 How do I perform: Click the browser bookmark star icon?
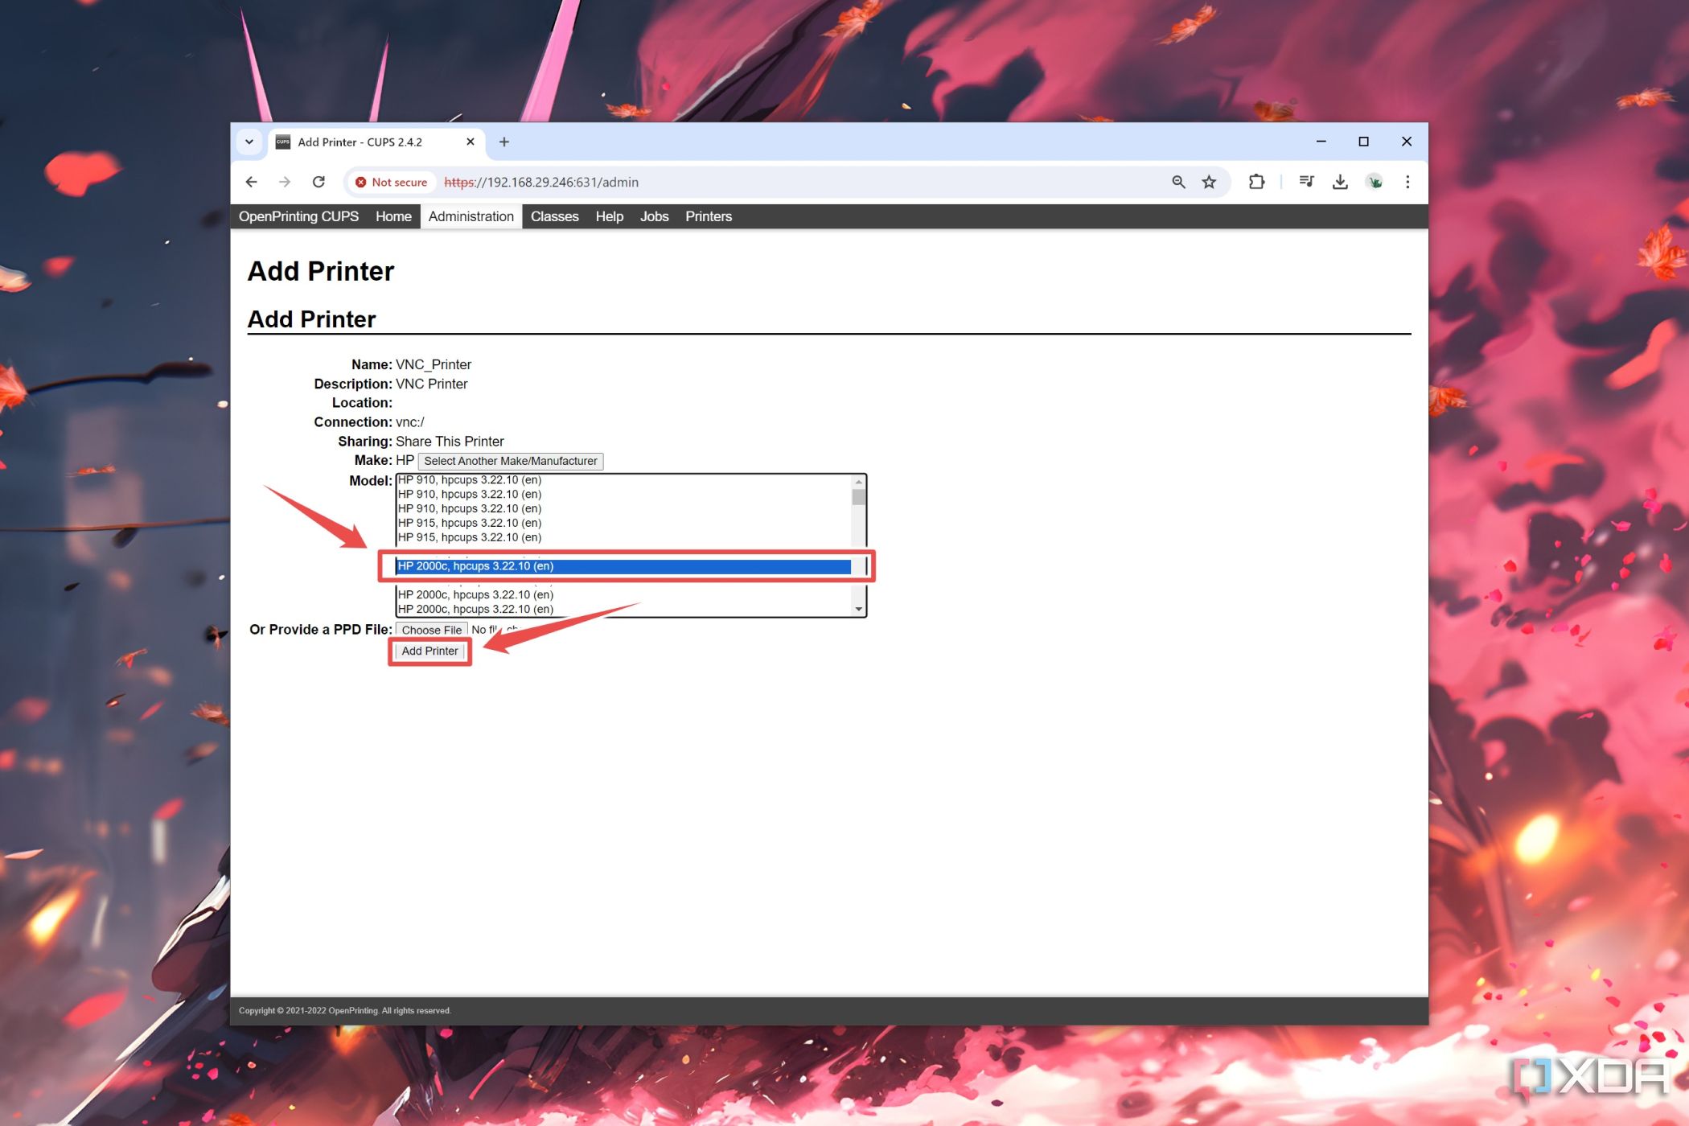click(1209, 181)
